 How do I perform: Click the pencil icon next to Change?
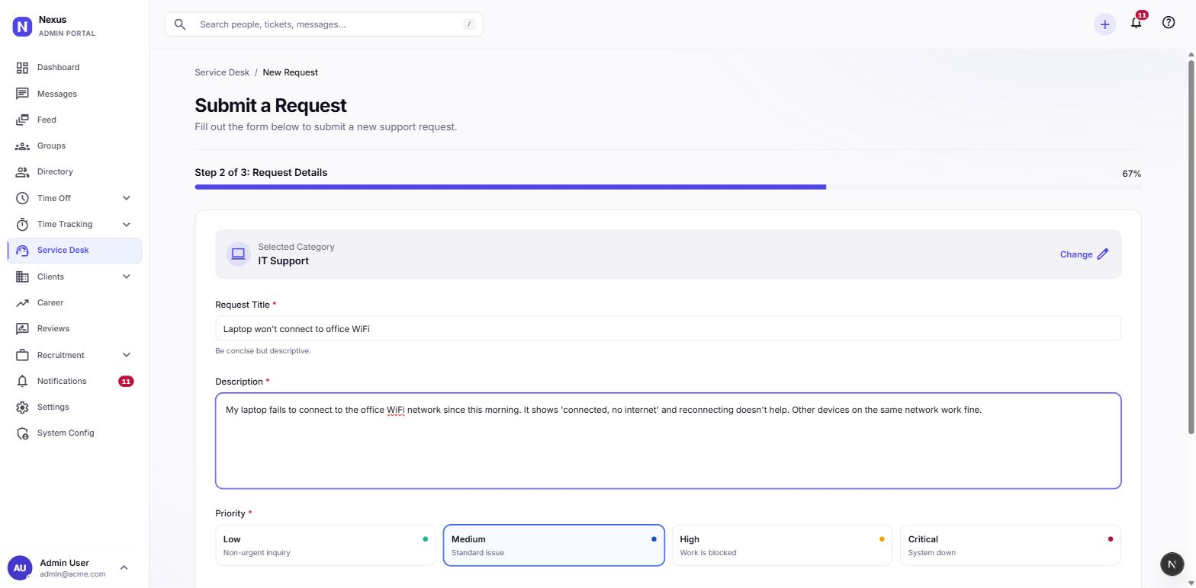click(x=1103, y=254)
